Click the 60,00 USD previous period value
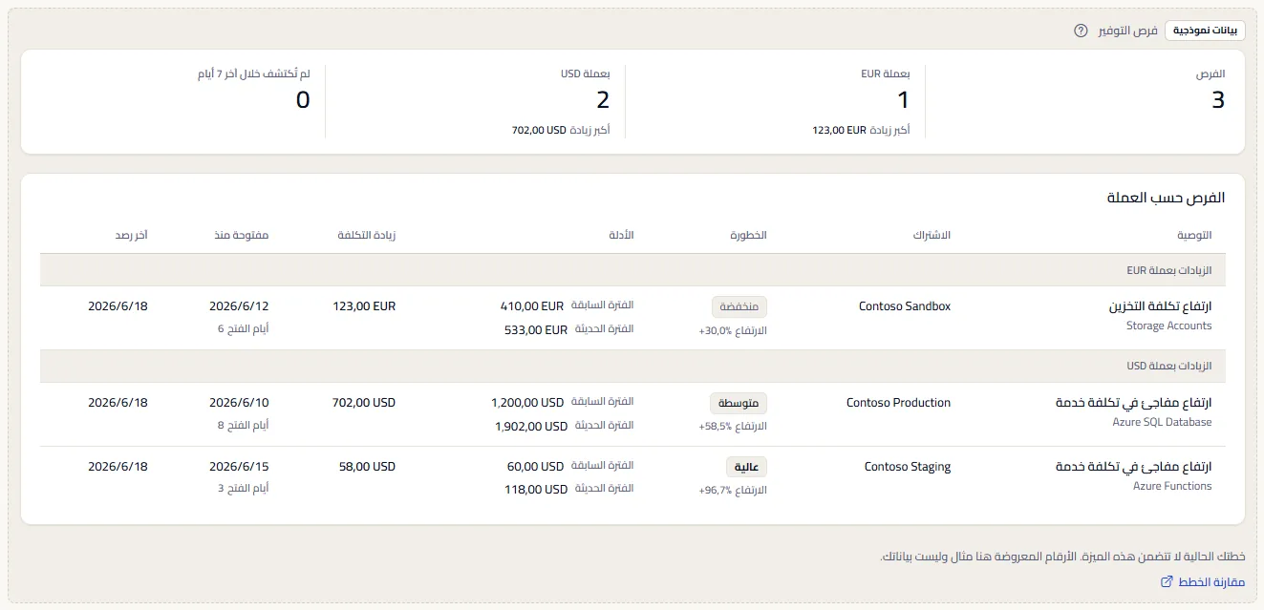The height and width of the screenshot is (610, 1264). click(x=535, y=467)
